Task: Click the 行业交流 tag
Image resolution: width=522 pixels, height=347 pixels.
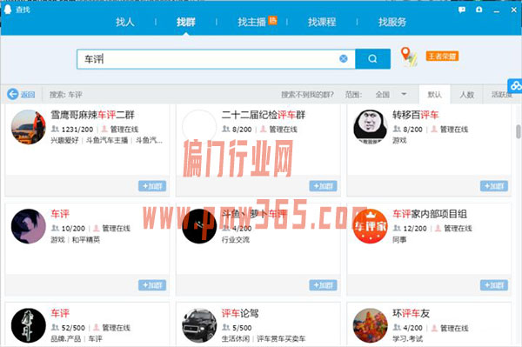Action: pyautogui.click(x=236, y=239)
